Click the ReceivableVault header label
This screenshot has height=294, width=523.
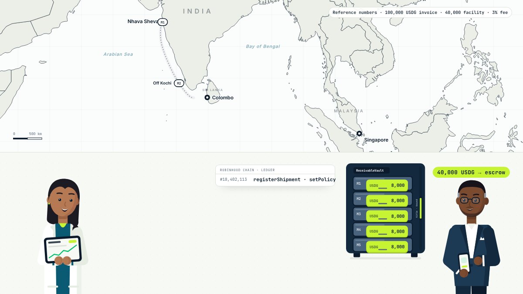[371, 170]
